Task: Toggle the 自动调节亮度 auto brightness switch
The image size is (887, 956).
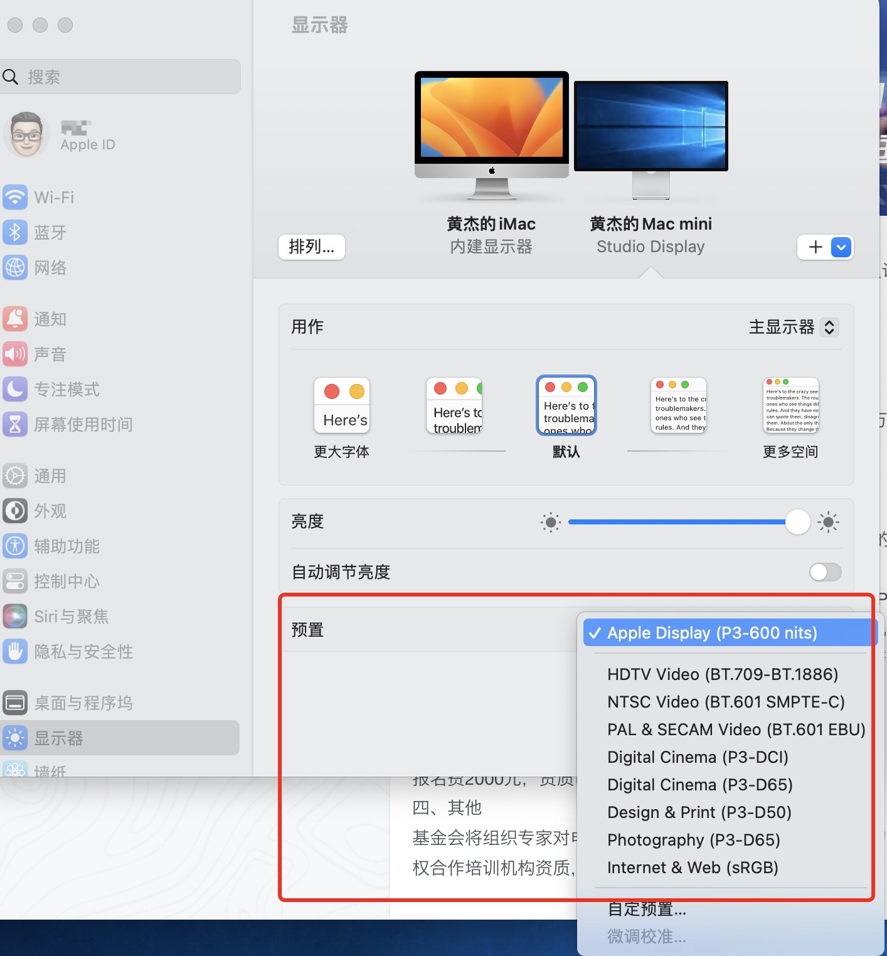Action: tap(824, 572)
